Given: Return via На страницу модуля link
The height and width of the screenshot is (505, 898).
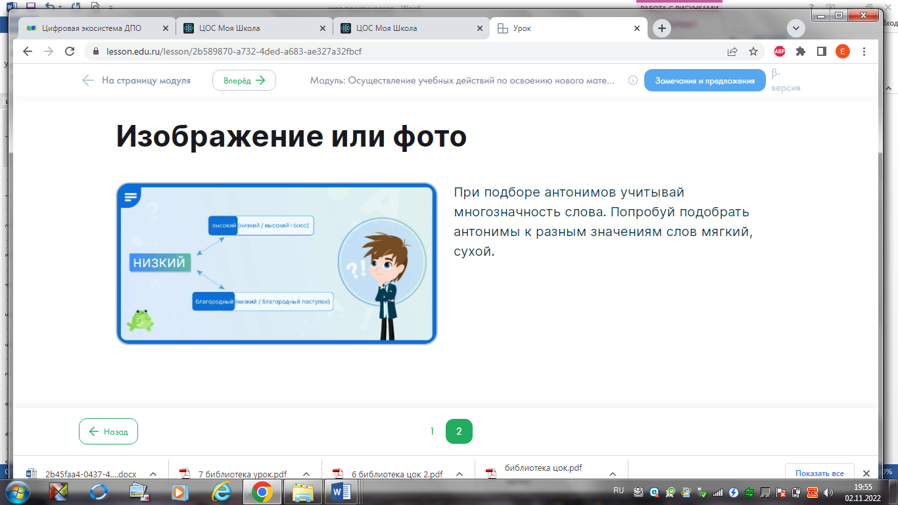Looking at the screenshot, I should click(x=136, y=80).
